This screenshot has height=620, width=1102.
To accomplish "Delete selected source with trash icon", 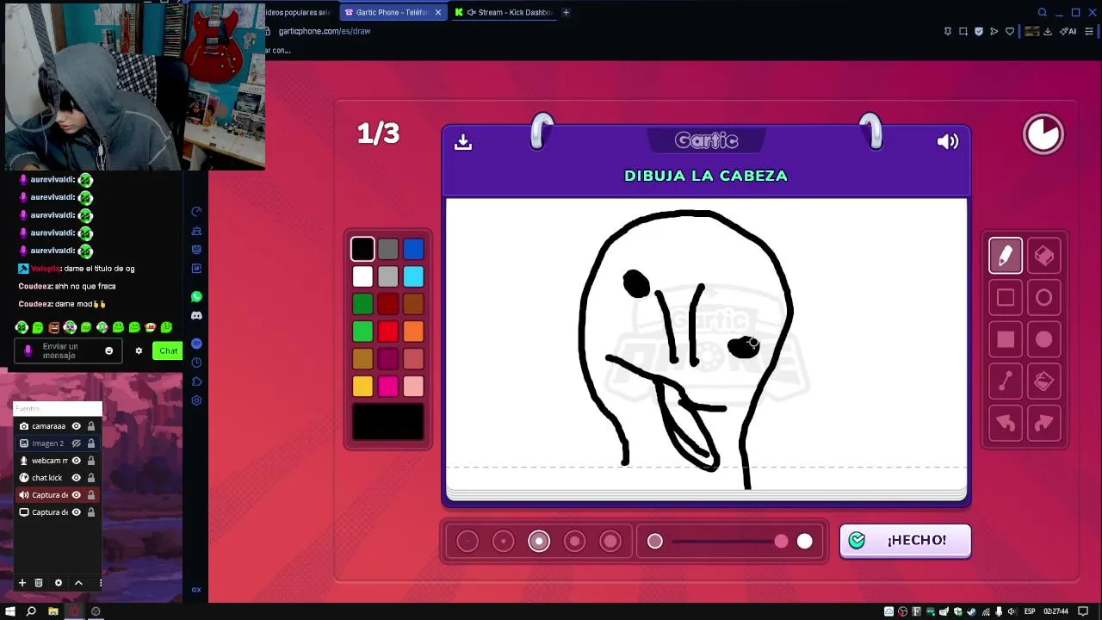I will tap(39, 583).
